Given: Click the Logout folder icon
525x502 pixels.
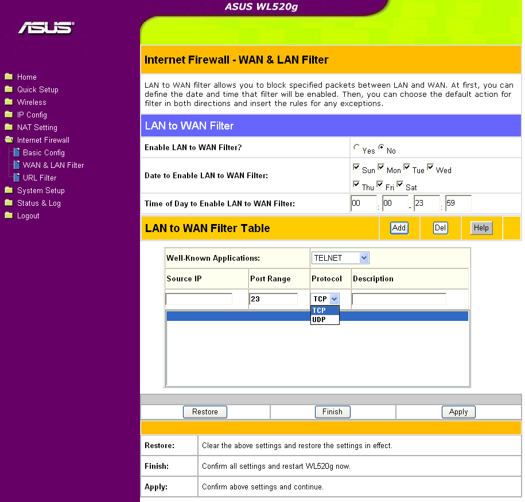Looking at the screenshot, I should click(x=9, y=215).
